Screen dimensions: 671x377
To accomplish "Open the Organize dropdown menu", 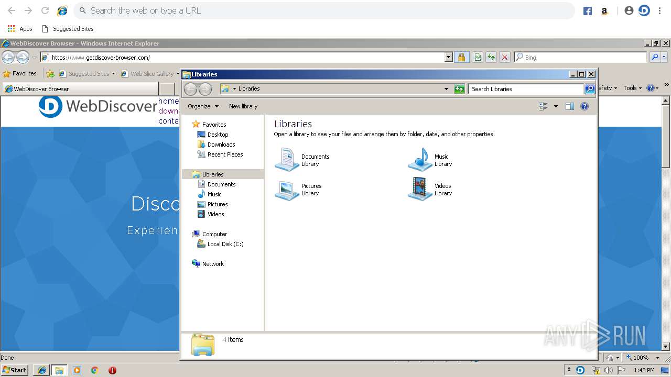I will click(203, 106).
